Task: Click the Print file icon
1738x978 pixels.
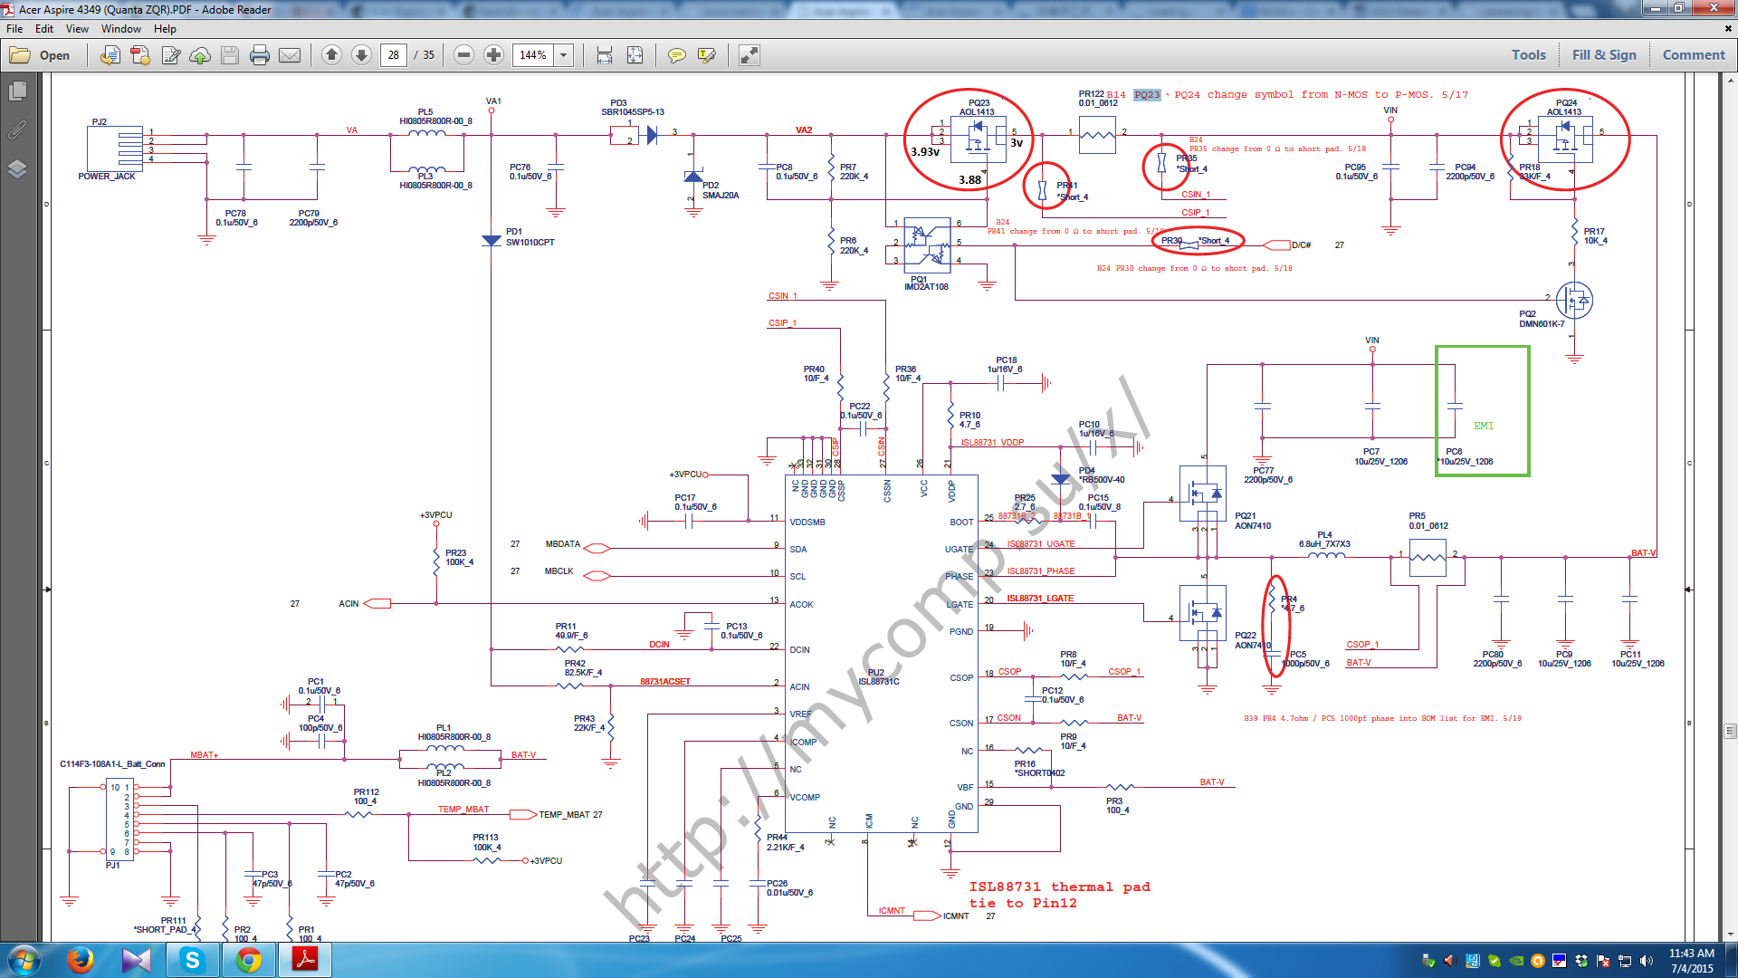Action: (260, 55)
